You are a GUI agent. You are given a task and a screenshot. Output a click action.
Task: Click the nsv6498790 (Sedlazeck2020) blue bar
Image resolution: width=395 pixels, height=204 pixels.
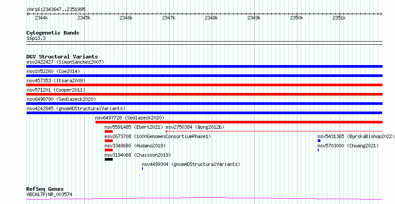(204, 104)
